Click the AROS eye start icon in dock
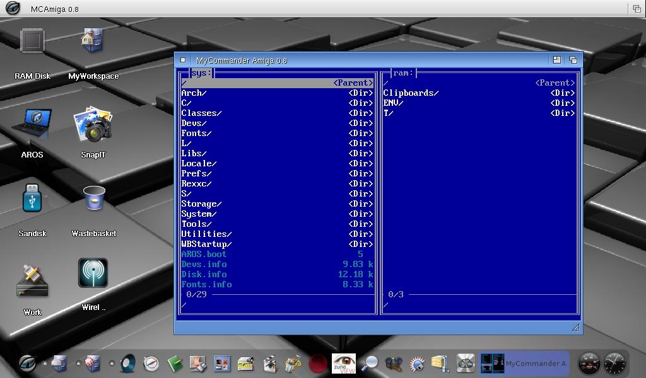This screenshot has height=378, width=646. (27, 363)
